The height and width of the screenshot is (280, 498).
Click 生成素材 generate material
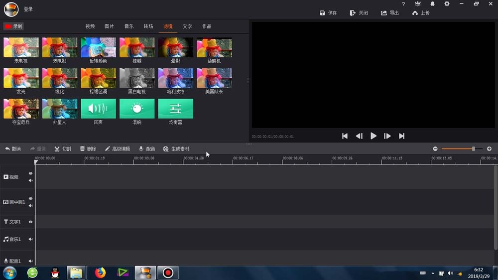coord(176,149)
